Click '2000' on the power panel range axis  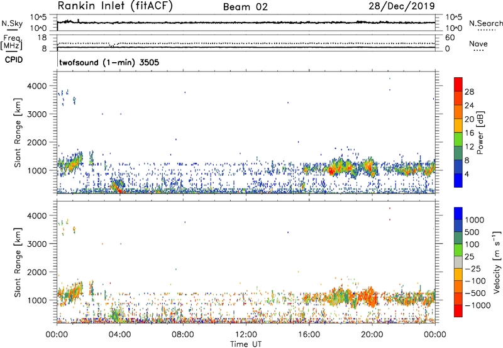click(x=37, y=142)
